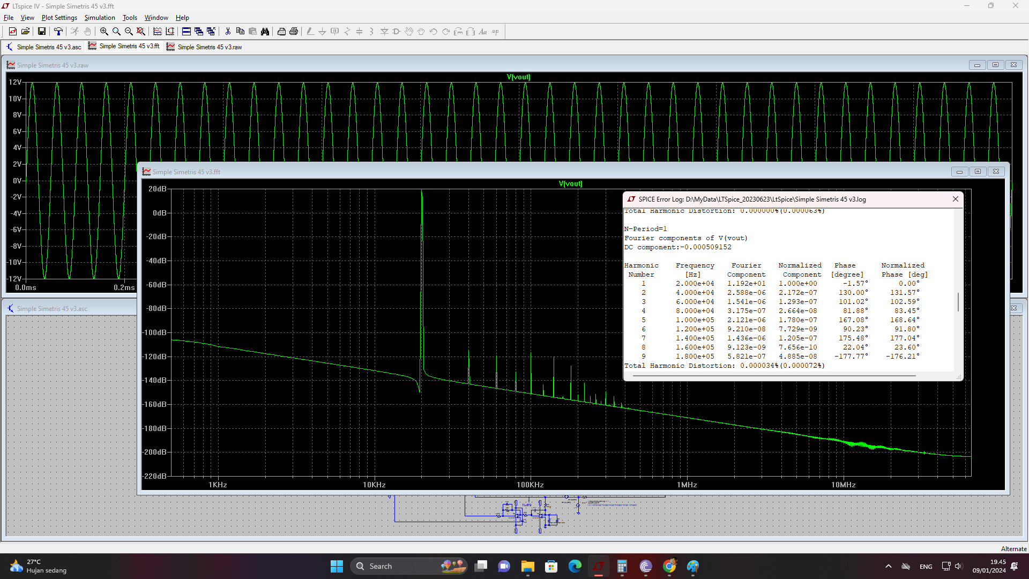1029x579 pixels.
Task: Tile windows horizontally
Action: point(187,32)
